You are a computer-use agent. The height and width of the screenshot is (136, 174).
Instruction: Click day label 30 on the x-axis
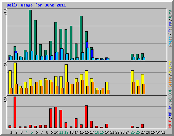tap(158, 132)
